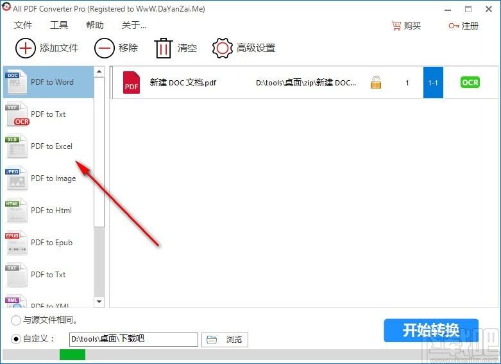Image resolution: width=501 pixels, height=364 pixels.
Task: Click the 购买 purchase link
Action: (x=412, y=26)
